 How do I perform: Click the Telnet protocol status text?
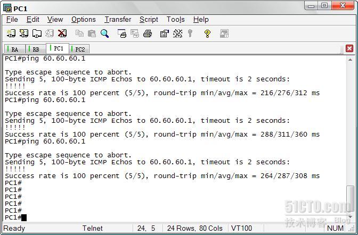click(x=93, y=228)
